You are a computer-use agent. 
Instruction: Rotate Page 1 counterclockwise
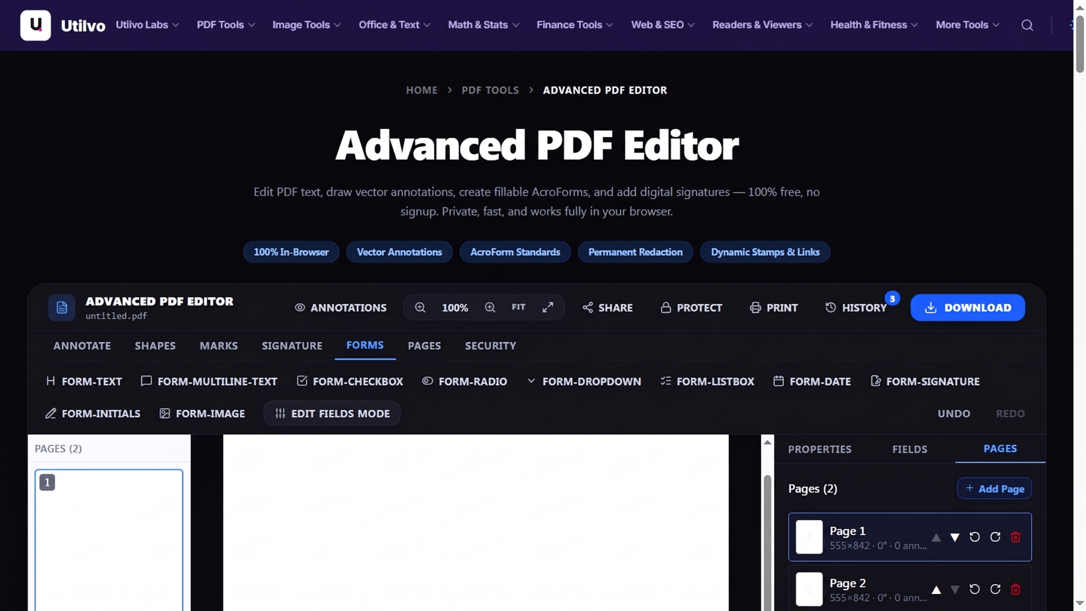click(x=975, y=537)
